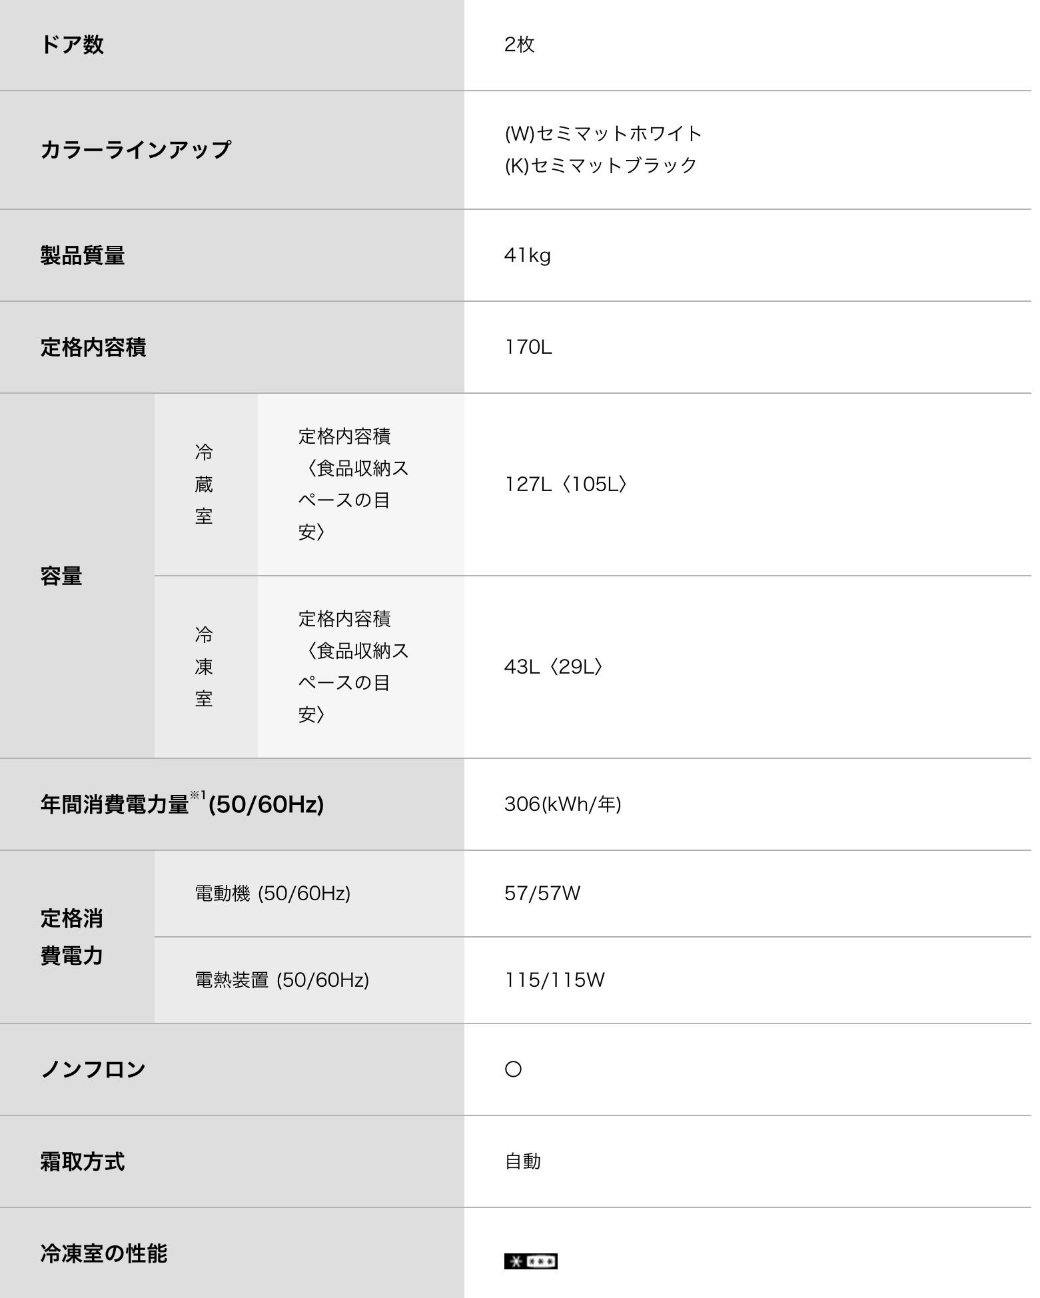
Task: Click the 127L〈105L〉 refrigerator capacity value
Action: (x=565, y=484)
